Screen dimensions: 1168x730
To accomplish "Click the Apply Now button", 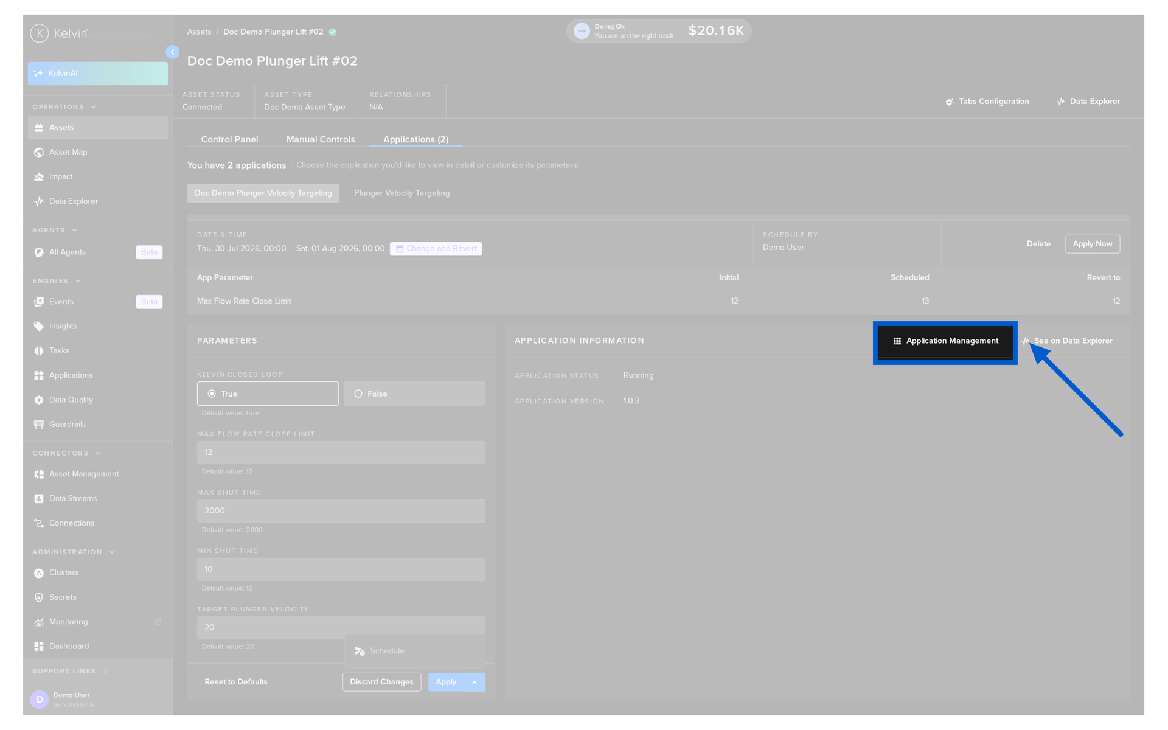I will (1092, 244).
